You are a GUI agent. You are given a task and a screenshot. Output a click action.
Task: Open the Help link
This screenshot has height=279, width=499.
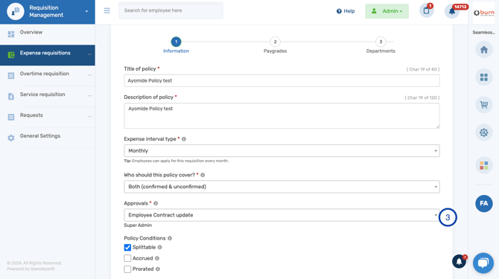(x=346, y=11)
